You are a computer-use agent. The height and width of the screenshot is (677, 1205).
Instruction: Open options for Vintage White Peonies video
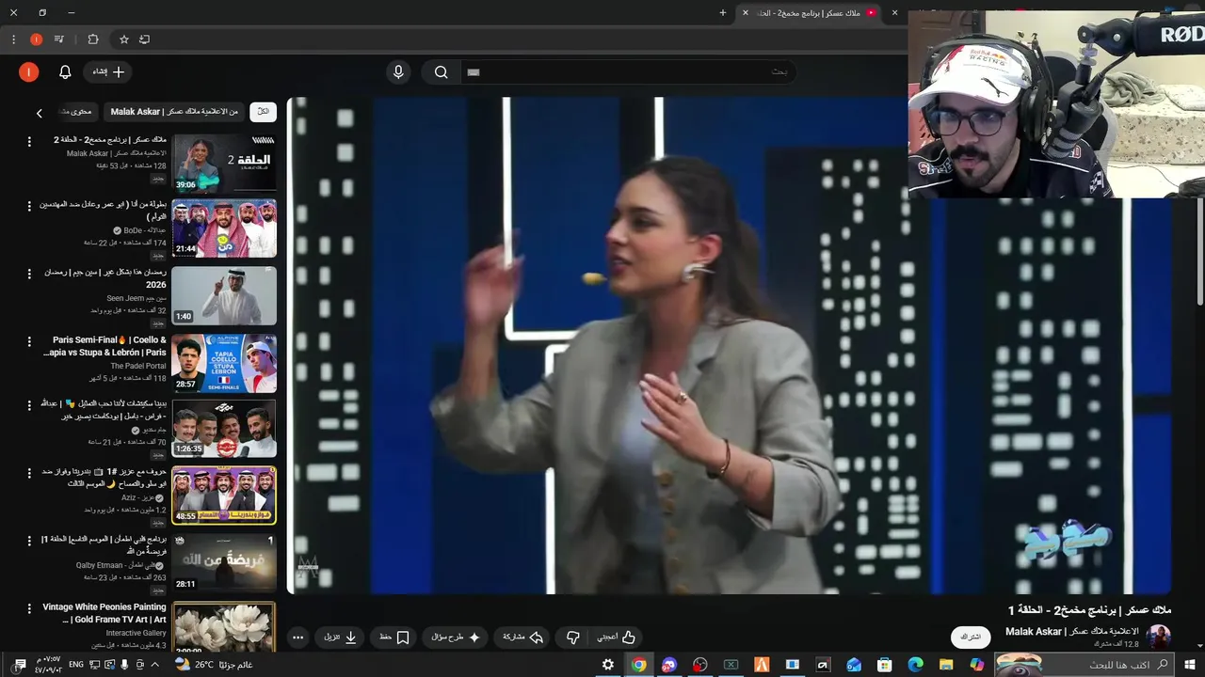tap(29, 608)
